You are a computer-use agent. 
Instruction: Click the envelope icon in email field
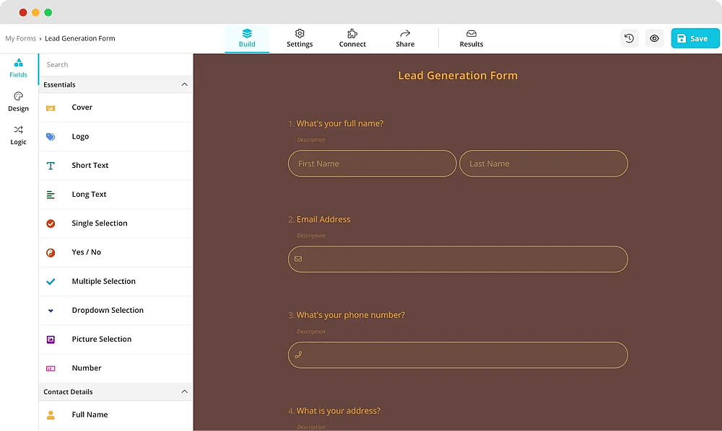coord(298,259)
